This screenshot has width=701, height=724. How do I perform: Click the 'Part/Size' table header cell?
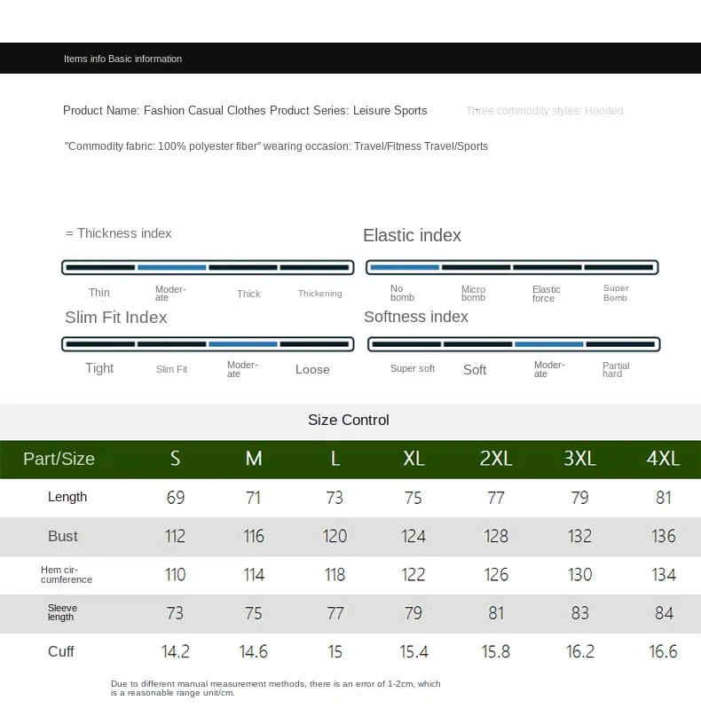(x=59, y=459)
